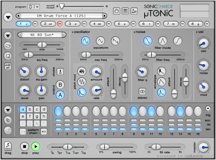Select drum channel 4 d#
Image resolution: width=216 pixels, height=160 pixels.
pos(97,24)
